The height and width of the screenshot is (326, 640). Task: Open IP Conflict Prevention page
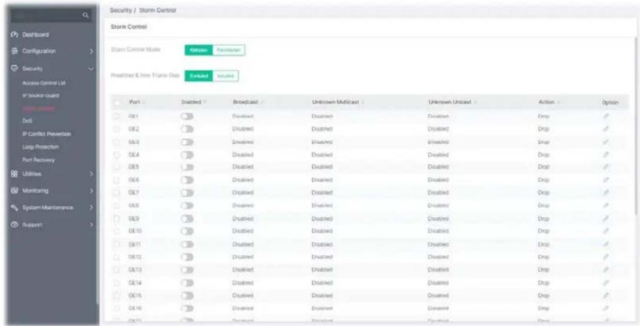pos(47,134)
